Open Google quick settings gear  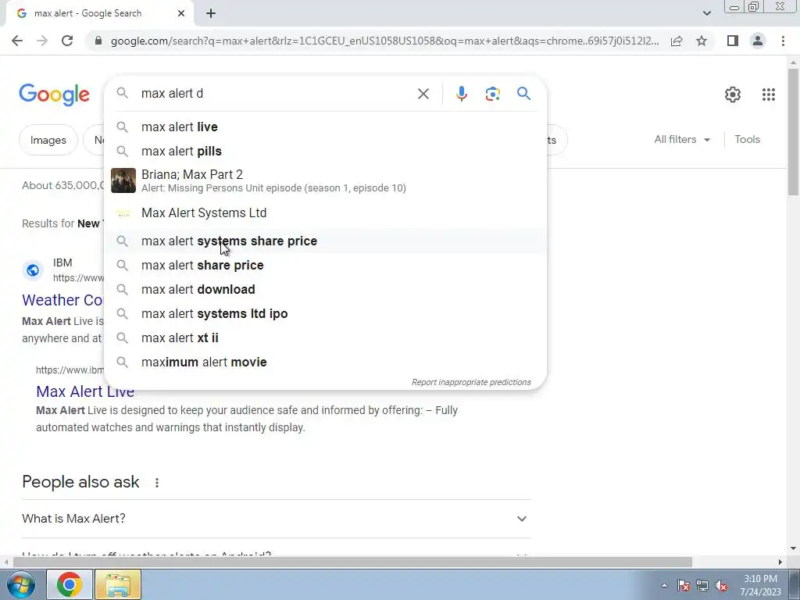(732, 95)
